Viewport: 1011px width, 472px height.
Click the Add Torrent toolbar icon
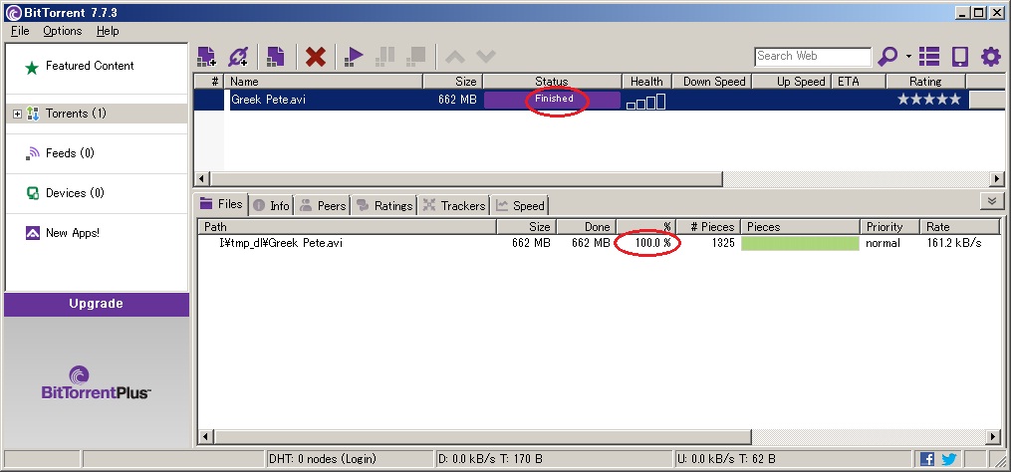tap(206, 57)
